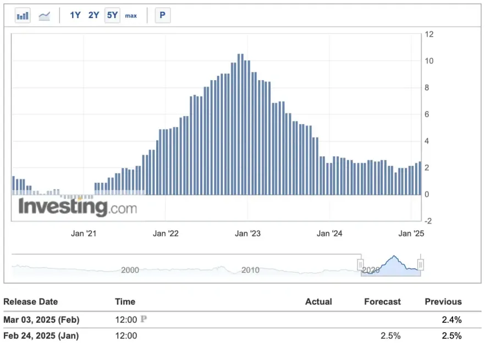The height and width of the screenshot is (343, 485).
Task: Click the Investing.com watermark logo
Action: tap(78, 207)
